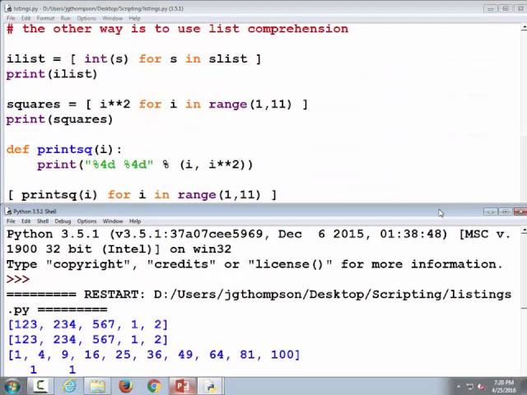Click the comment line 'the other way is to use list comprehension'
This screenshot has height=395, width=527.
pos(177,29)
